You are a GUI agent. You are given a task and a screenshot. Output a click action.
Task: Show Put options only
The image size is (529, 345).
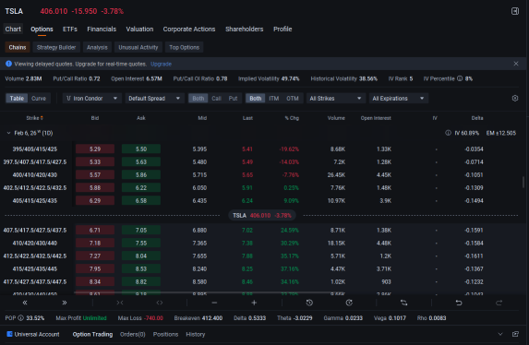(x=233, y=98)
